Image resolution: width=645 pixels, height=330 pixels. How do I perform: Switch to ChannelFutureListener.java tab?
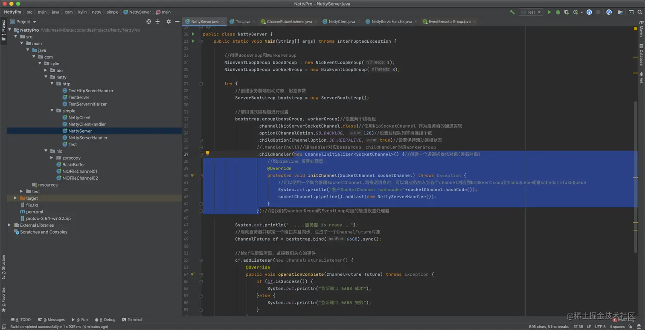[x=289, y=21]
